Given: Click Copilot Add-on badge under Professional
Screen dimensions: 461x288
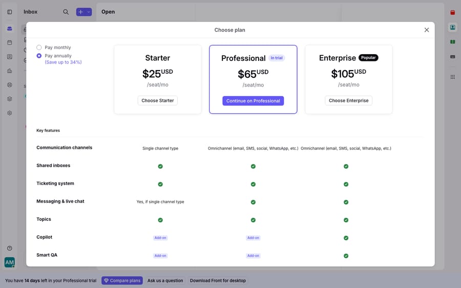Looking at the screenshot, I should (253, 238).
